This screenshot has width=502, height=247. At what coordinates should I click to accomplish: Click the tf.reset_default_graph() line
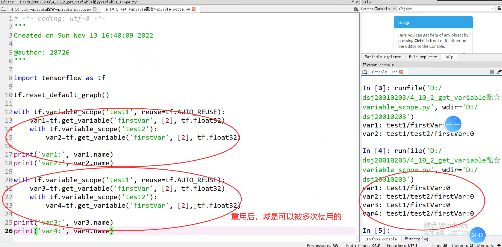coord(61,95)
